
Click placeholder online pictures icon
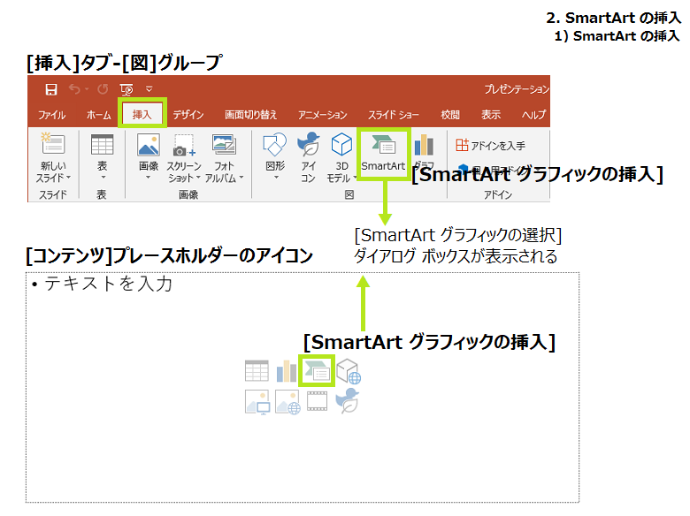(x=287, y=402)
